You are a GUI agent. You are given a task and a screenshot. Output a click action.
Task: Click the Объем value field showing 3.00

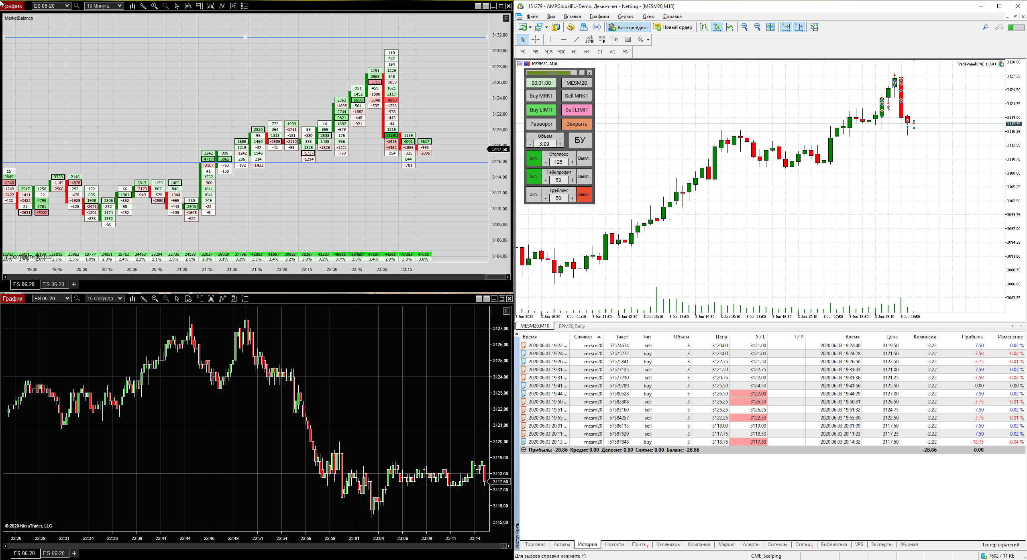(544, 144)
